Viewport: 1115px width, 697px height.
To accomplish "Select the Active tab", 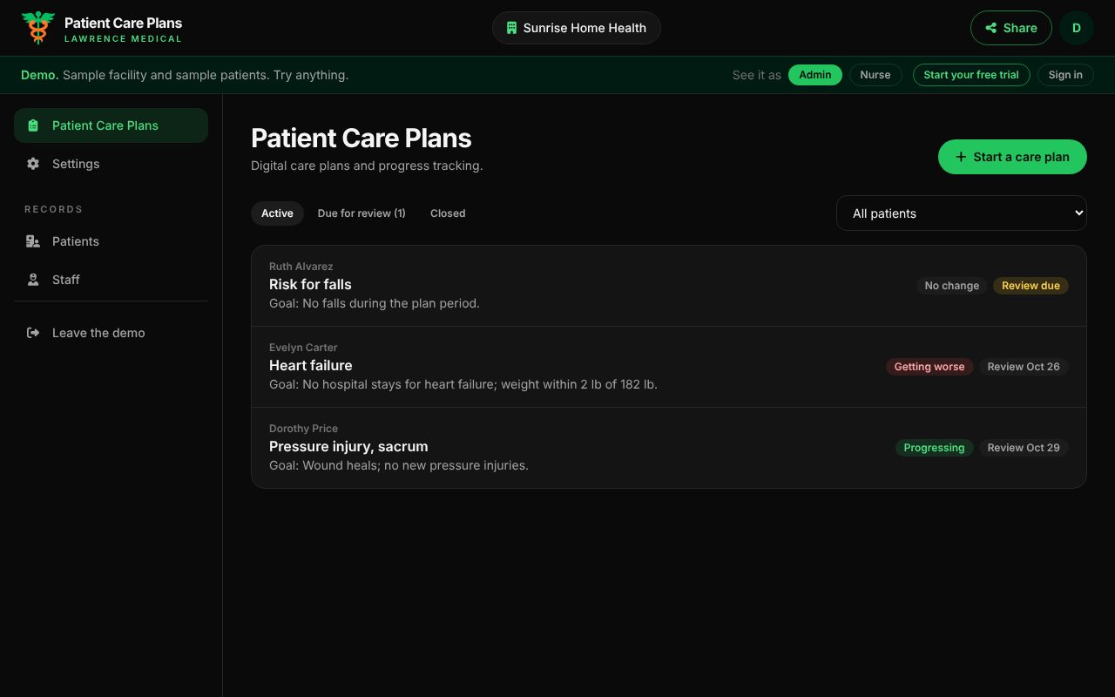I will pos(277,213).
